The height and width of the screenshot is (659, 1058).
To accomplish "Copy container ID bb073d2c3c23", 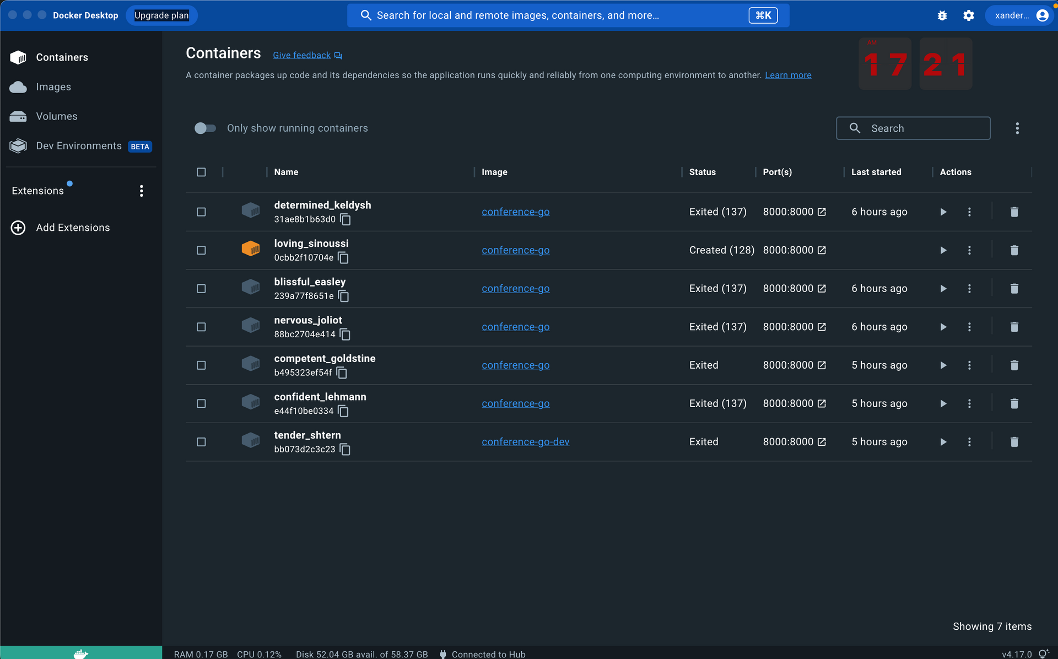I will point(346,450).
